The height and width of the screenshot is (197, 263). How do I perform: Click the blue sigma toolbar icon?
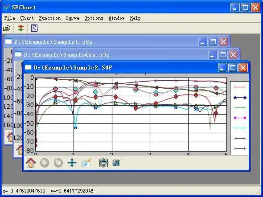point(34,28)
